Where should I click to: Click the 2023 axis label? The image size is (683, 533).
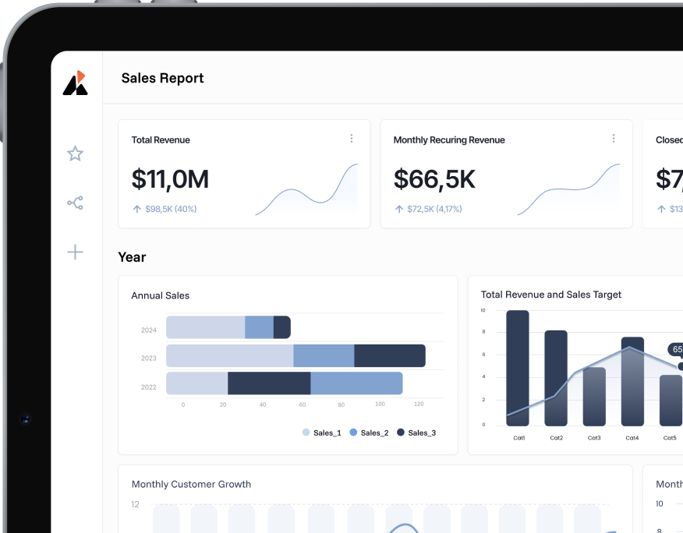click(x=149, y=358)
